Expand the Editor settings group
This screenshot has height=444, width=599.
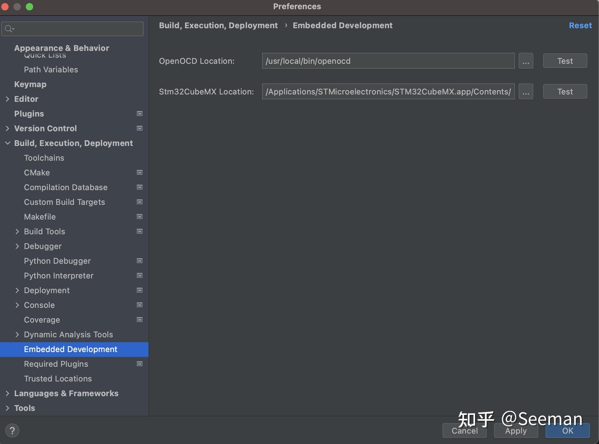[8, 99]
